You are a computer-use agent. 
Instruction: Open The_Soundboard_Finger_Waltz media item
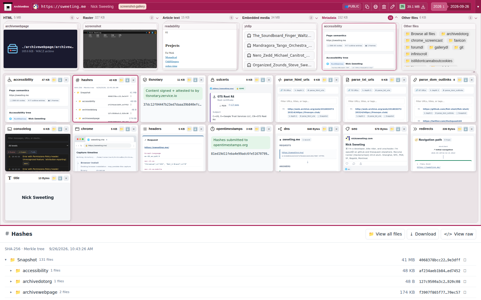tap(279, 36)
